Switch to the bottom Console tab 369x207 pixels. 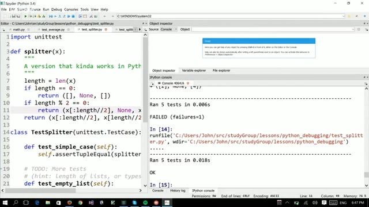tap(157, 190)
